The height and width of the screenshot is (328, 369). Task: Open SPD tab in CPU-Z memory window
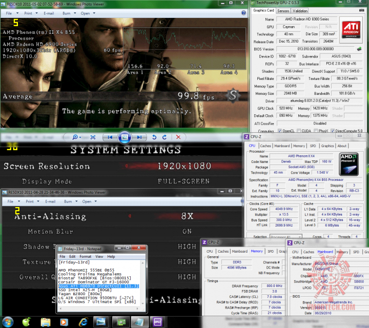tap(271, 251)
